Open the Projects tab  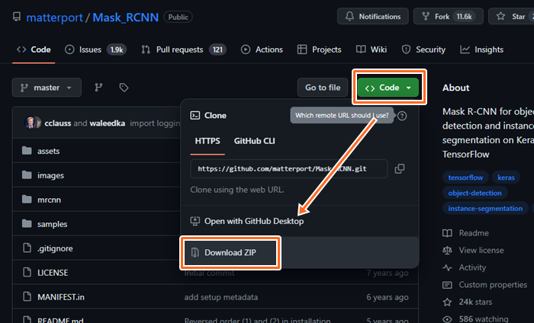pos(319,50)
